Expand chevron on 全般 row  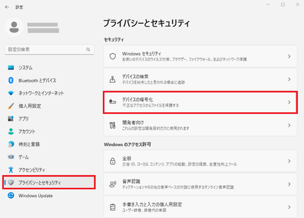pos(289,161)
